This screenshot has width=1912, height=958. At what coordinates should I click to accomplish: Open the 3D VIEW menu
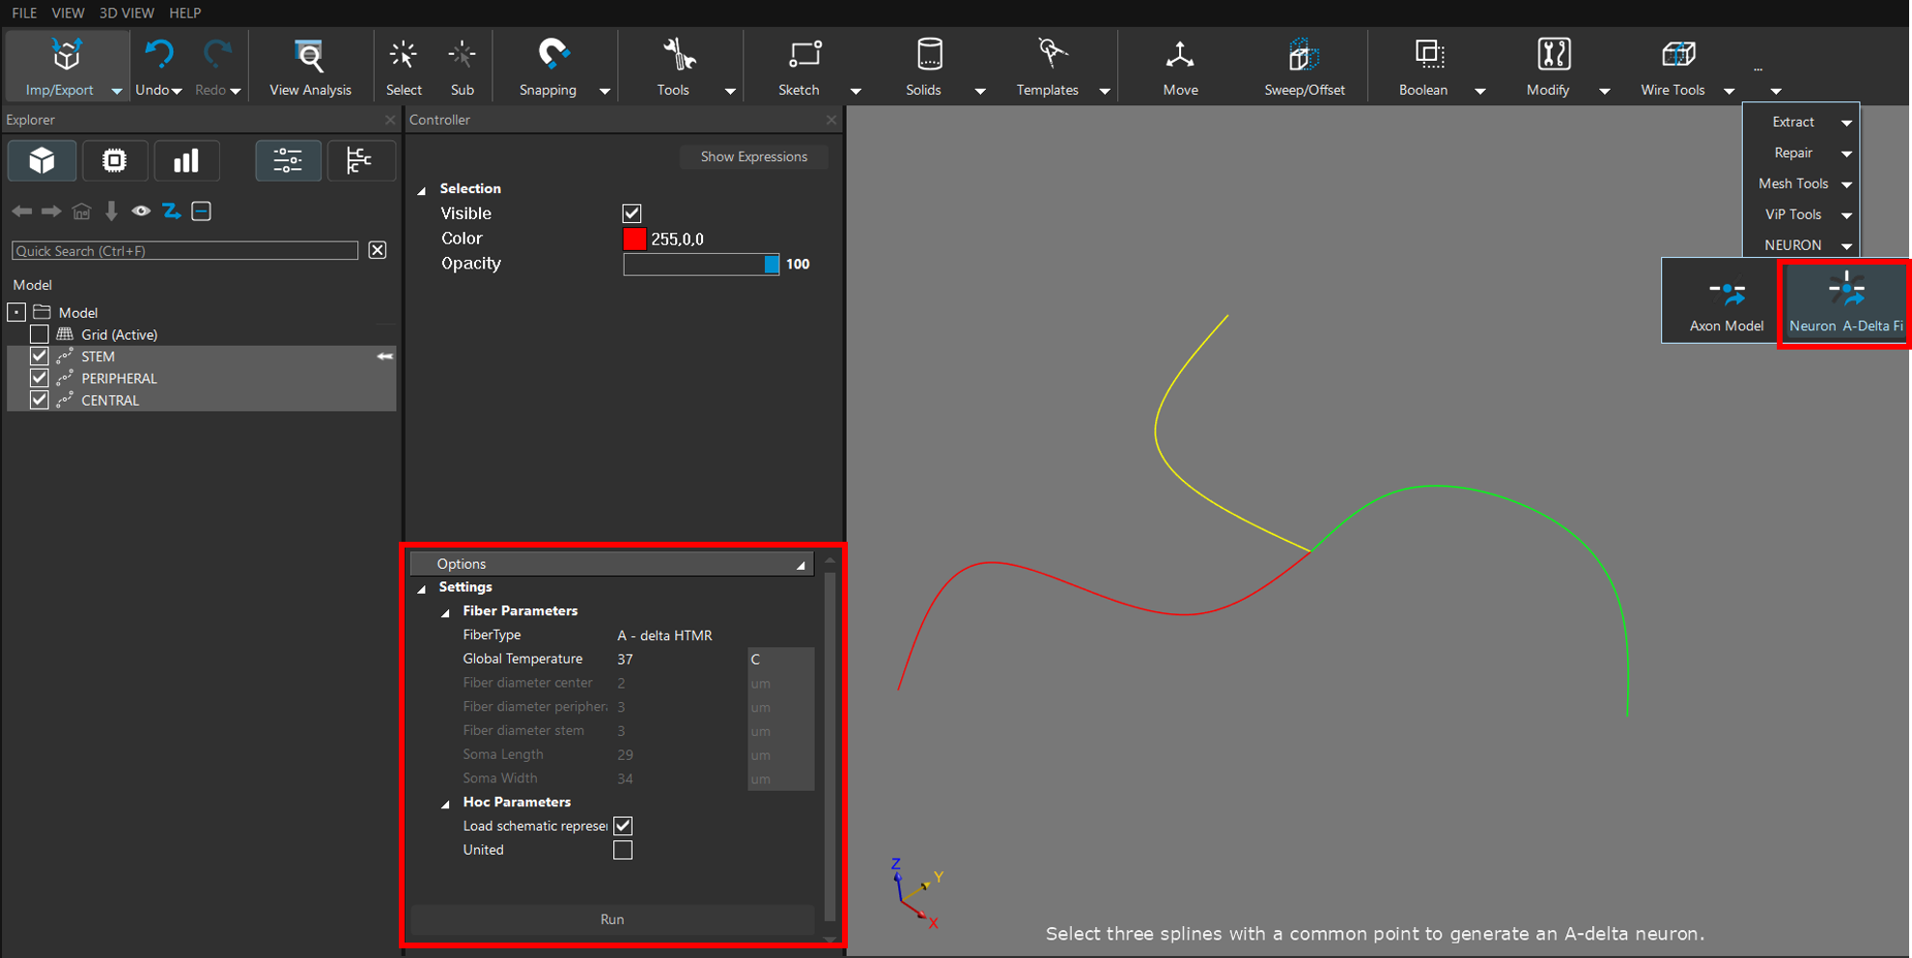(x=126, y=13)
